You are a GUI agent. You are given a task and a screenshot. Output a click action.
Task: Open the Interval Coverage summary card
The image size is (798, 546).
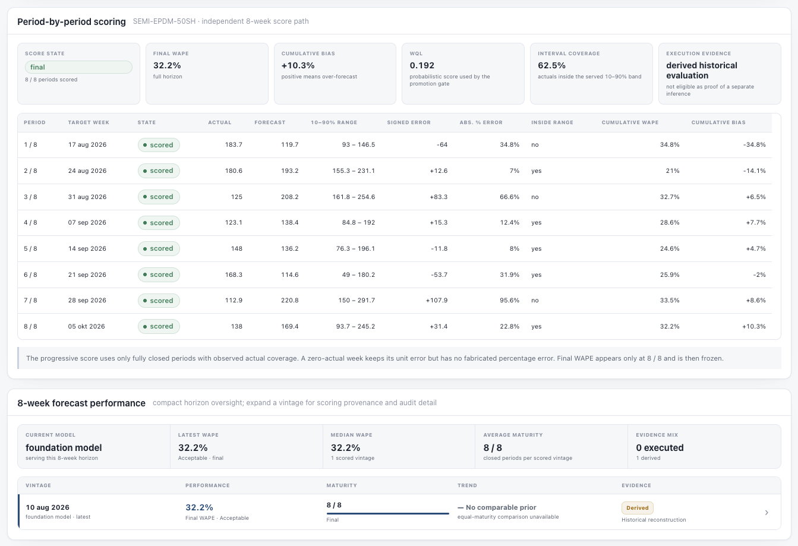591,74
